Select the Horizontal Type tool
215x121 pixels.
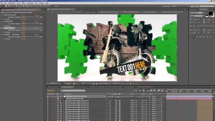(x=30, y=6)
